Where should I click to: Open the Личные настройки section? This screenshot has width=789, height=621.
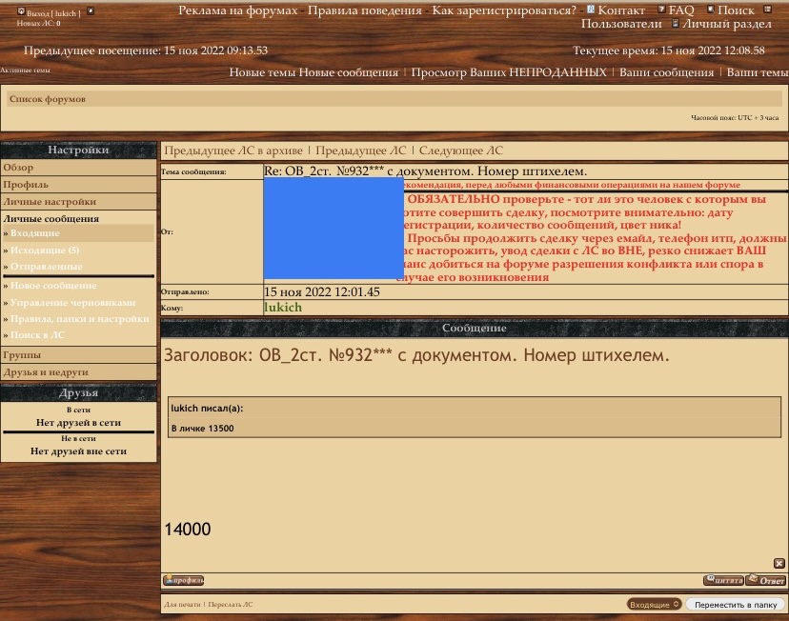point(50,202)
